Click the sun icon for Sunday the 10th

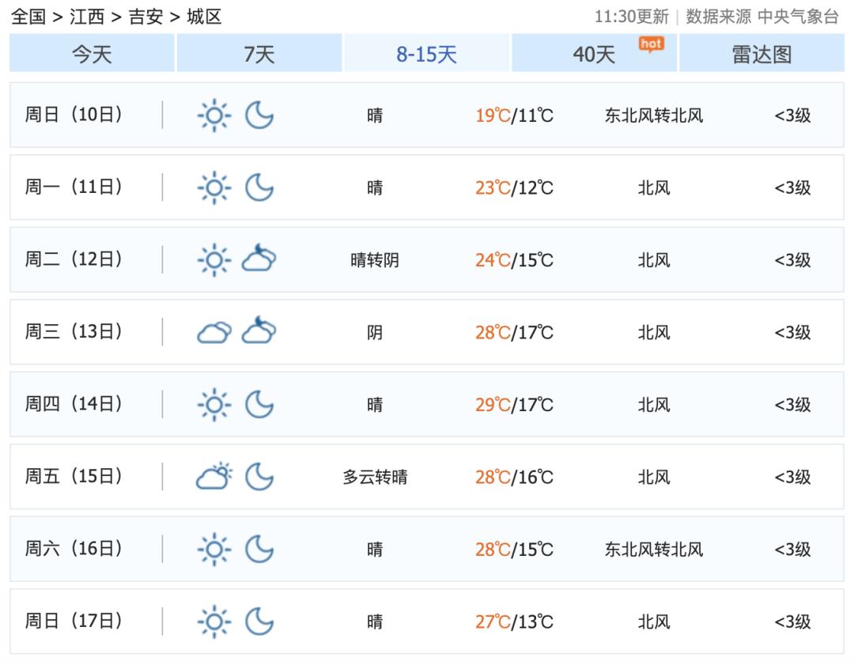click(x=213, y=116)
